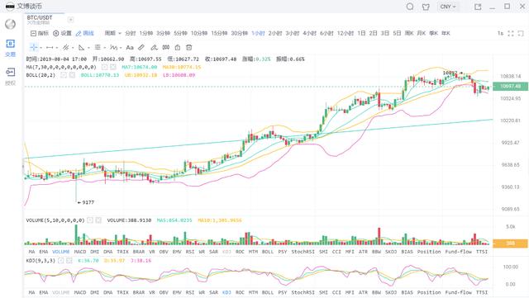The width and height of the screenshot is (529, 298).
Task: Select the Aa text annotation tool
Action: click(x=130, y=48)
